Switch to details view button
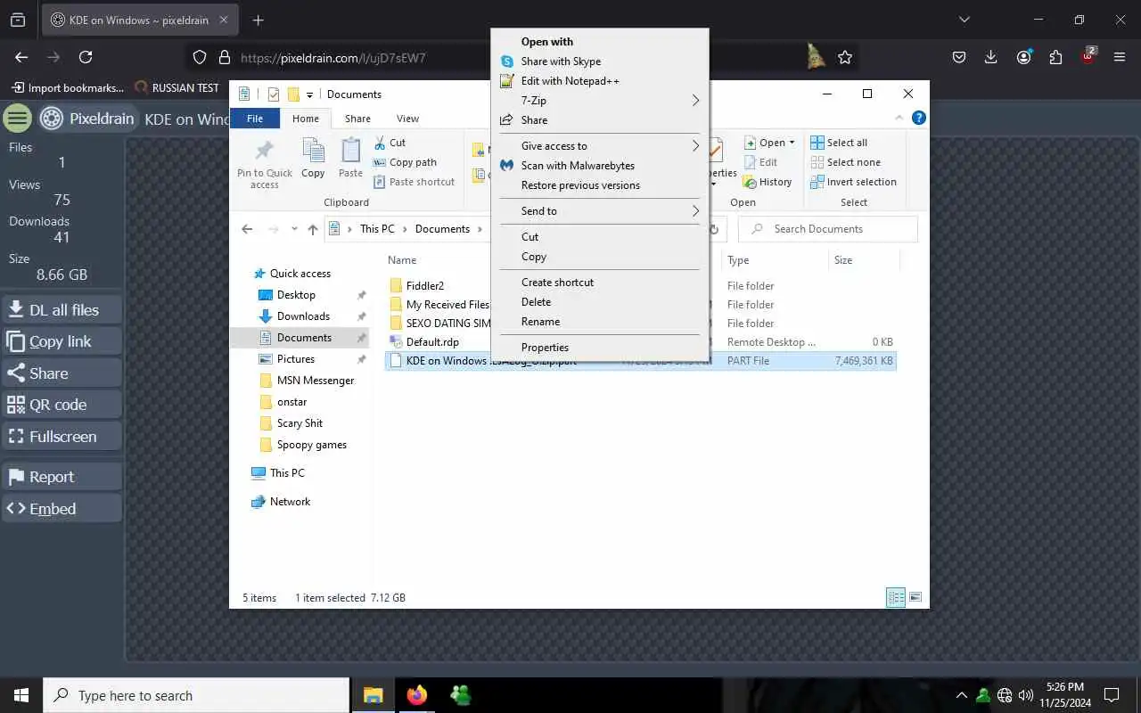Screen dimensions: 1141x713 [x=896, y=597]
